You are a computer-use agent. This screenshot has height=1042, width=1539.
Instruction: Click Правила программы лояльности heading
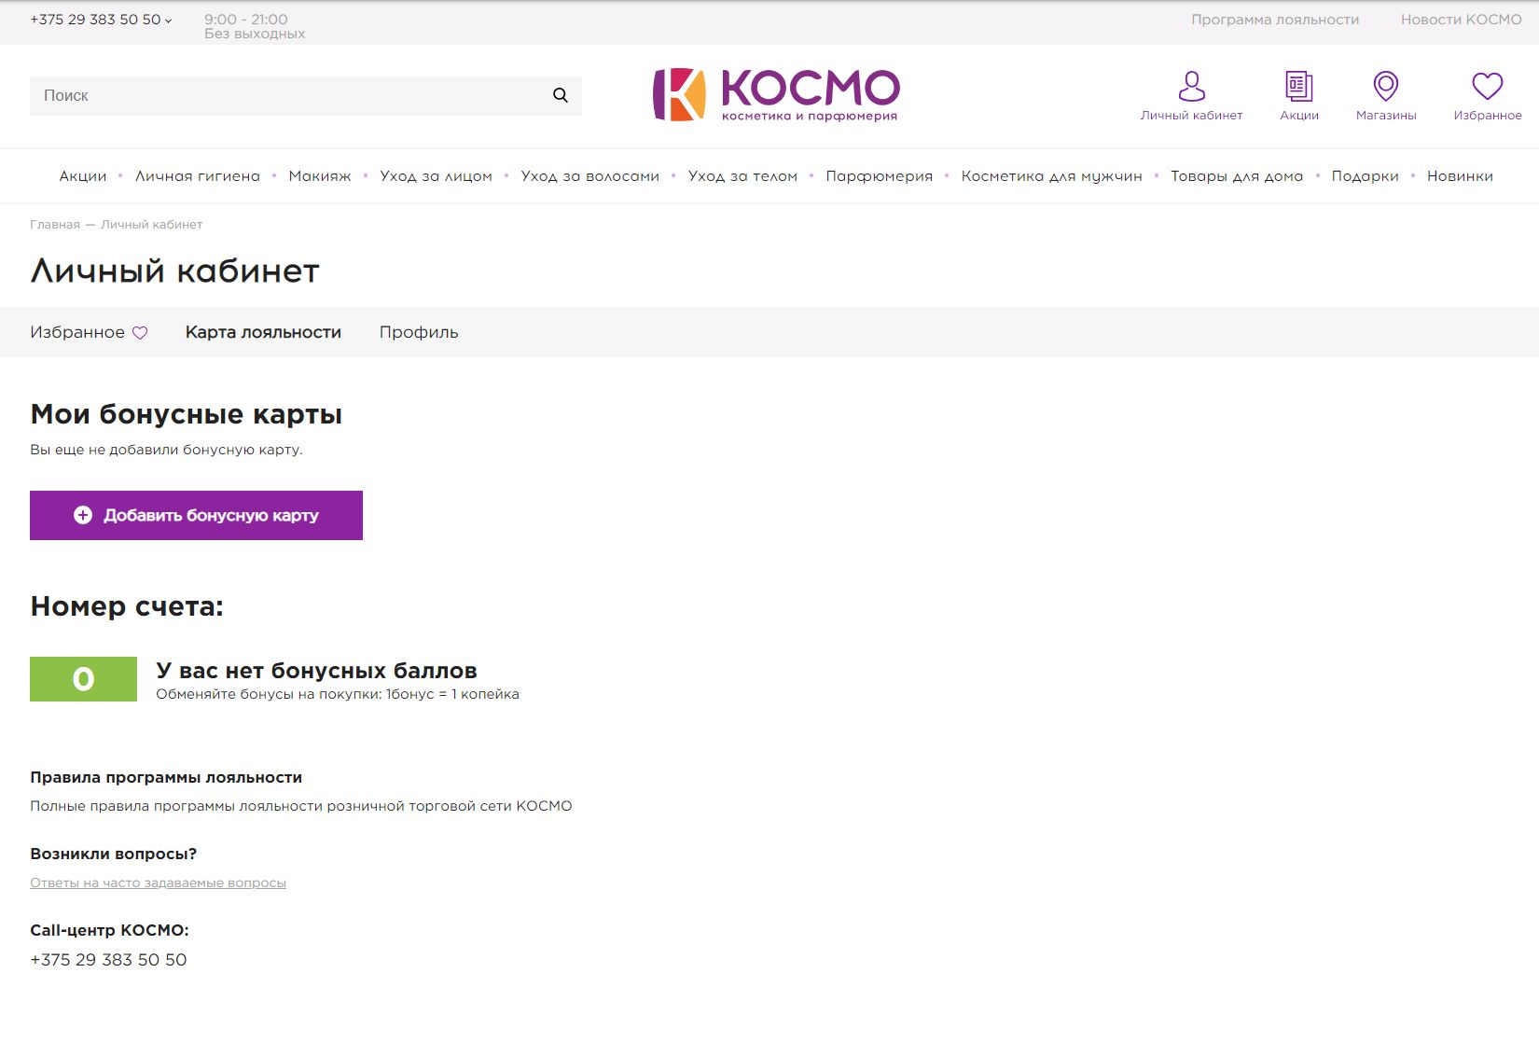[166, 777]
